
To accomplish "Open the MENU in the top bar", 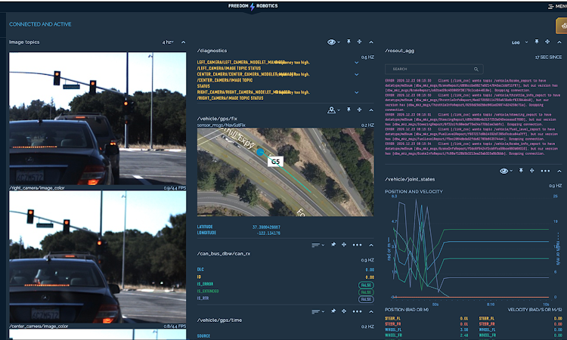I will pyautogui.click(x=557, y=7).
